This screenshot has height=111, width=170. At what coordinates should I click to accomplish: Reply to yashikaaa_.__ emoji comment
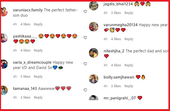tap(38, 50)
